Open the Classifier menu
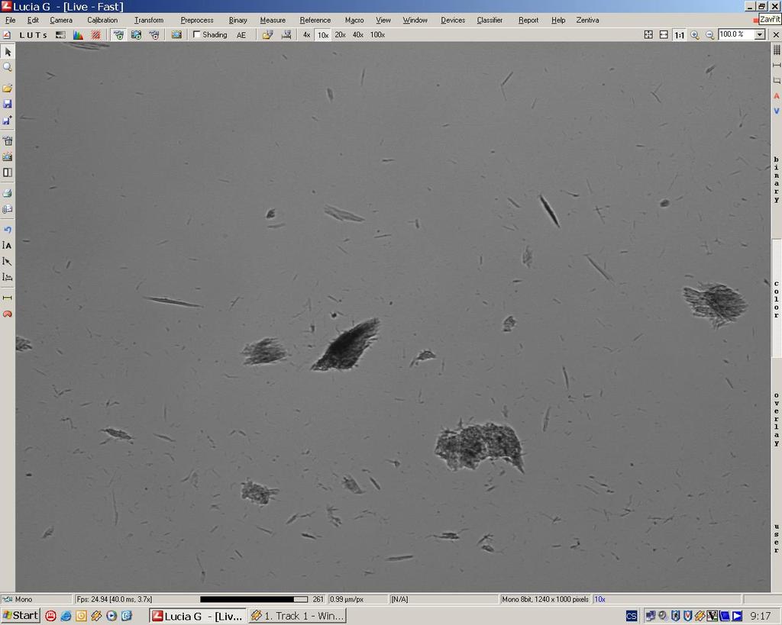The width and height of the screenshot is (782, 625). pos(490,20)
